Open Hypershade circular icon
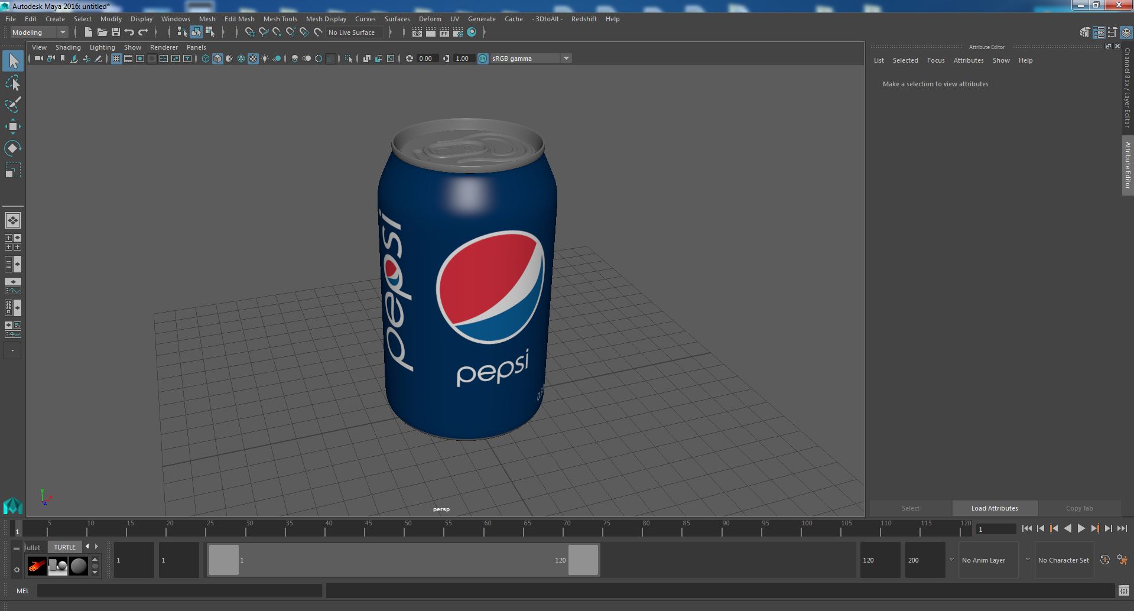 click(472, 32)
